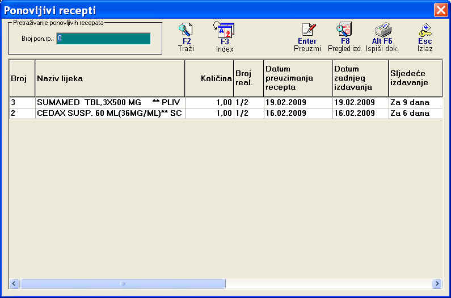Click SUMAMED row Količina 1,00 cell
This screenshot has width=451, height=298.
(x=209, y=103)
